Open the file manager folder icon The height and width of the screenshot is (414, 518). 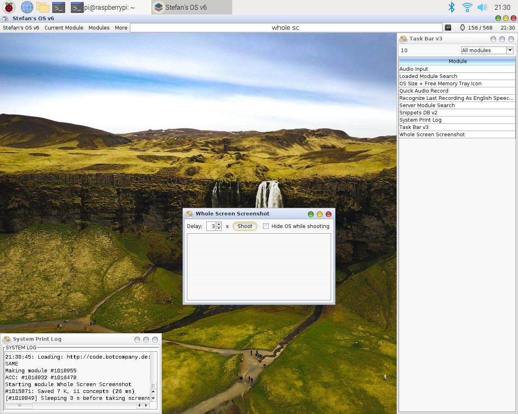point(42,7)
